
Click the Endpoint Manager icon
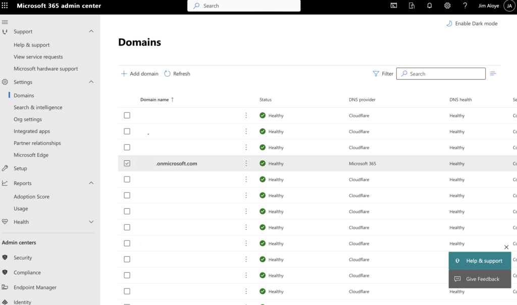5,287
